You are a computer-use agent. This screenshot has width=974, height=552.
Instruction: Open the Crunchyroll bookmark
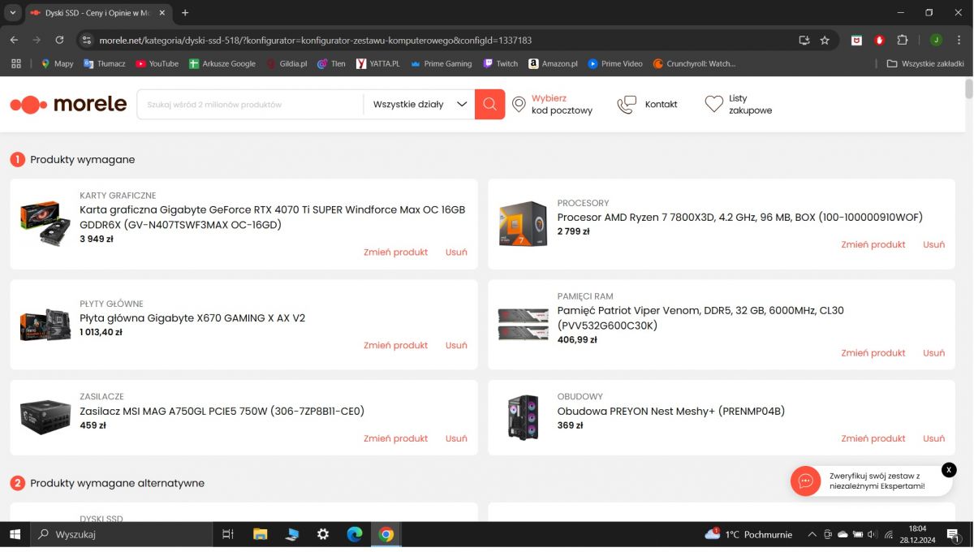pyautogui.click(x=694, y=63)
